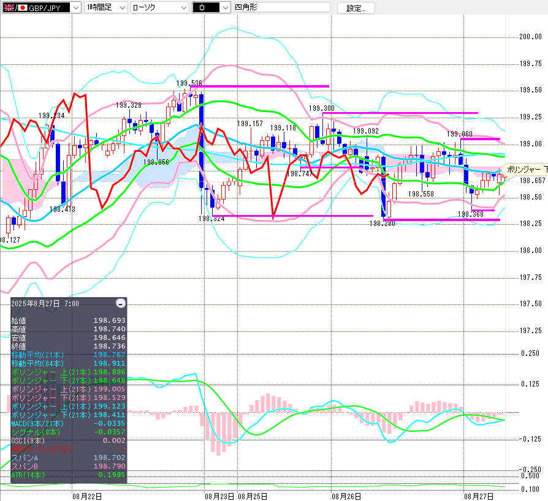Click the 199.328 price label
Screen dimensions: 548x501
pos(129,105)
